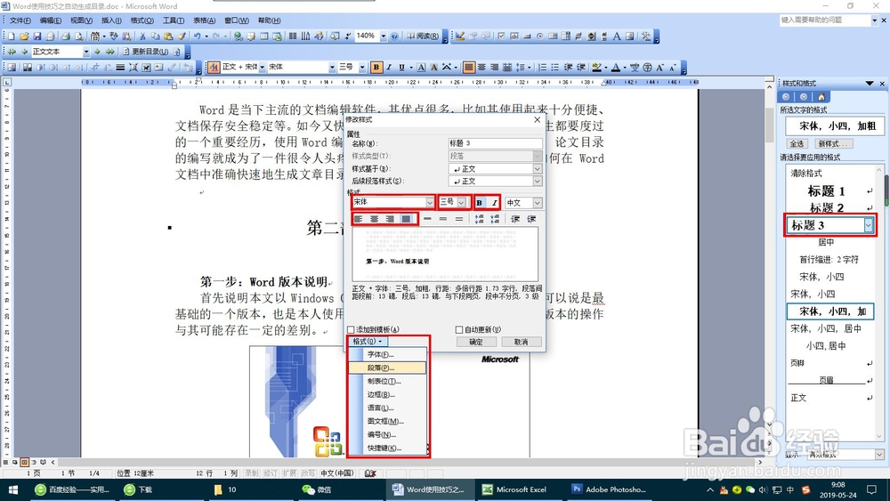
Task: Click increase paragraph spacing icon in dialog
Action: 479,219
